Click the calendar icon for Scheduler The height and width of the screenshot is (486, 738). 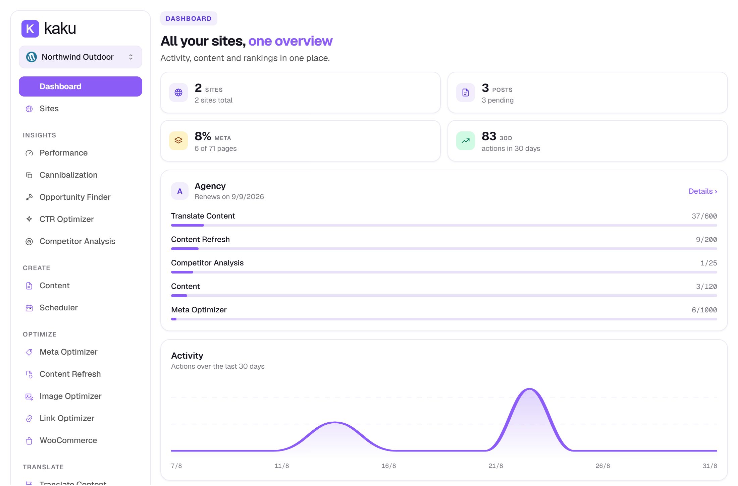click(x=29, y=308)
